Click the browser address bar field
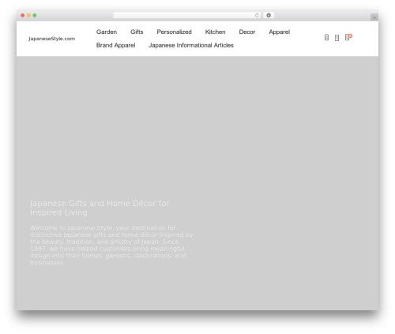 (186, 15)
